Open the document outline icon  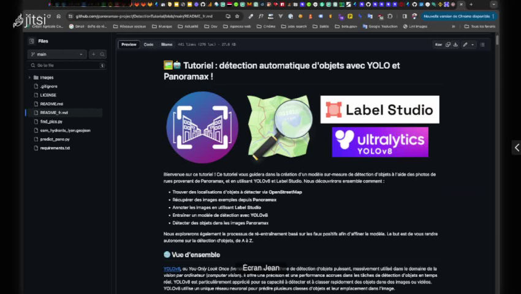coord(482,45)
